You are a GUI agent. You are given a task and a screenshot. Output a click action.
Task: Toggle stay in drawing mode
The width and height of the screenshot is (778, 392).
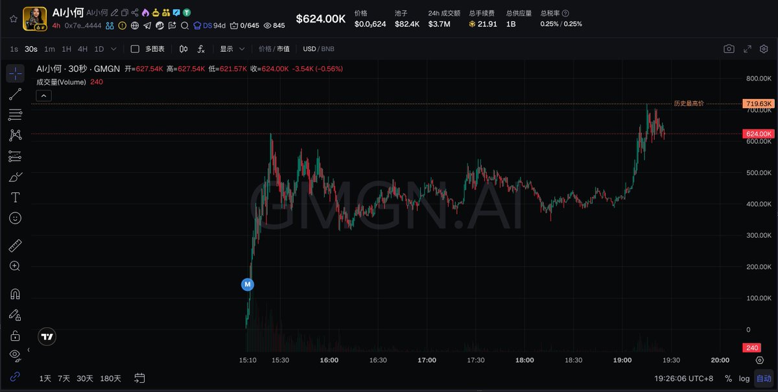(16, 314)
